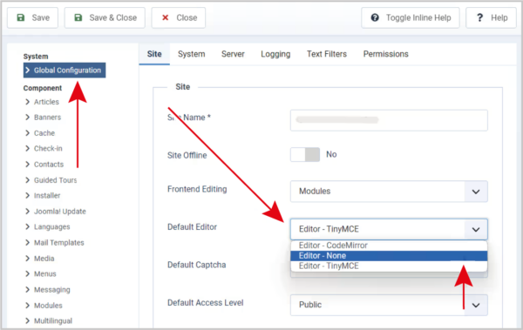
Task: Open the Server tab
Action: click(x=233, y=54)
